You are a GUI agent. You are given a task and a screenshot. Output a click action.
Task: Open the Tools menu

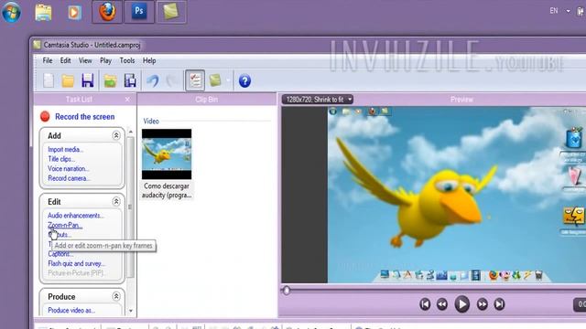[x=127, y=60]
